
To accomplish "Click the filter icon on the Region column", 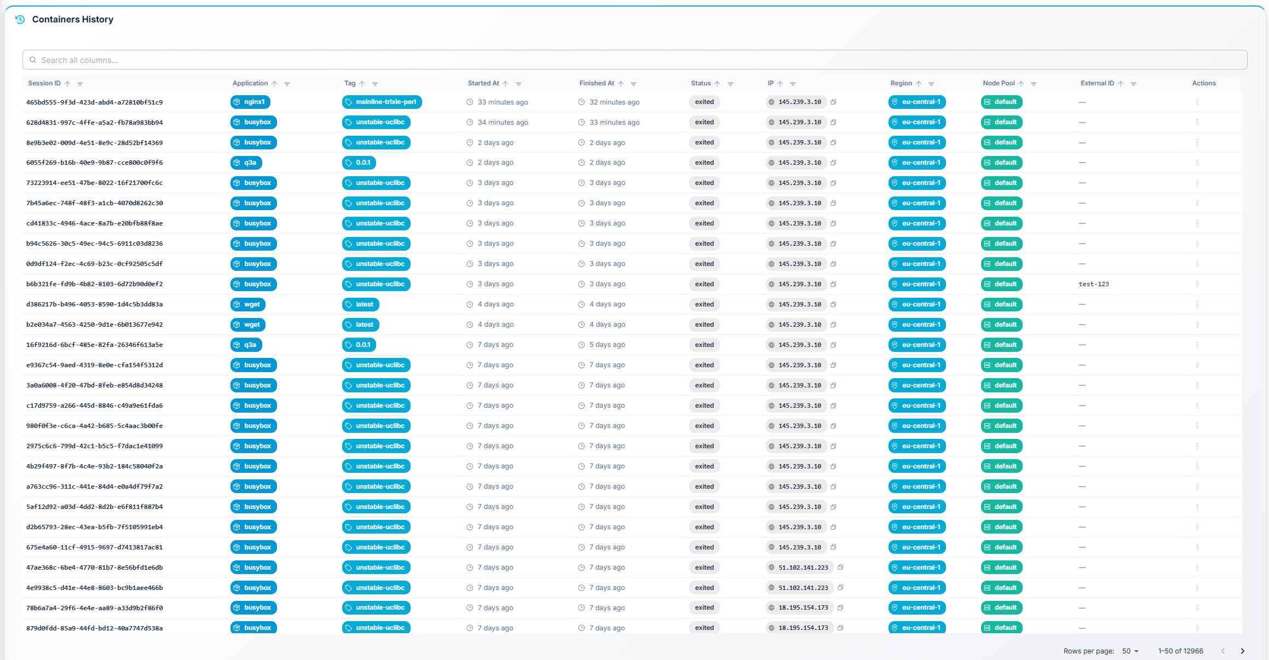I will point(933,83).
